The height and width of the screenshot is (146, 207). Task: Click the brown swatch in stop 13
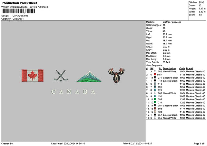coord(155,108)
